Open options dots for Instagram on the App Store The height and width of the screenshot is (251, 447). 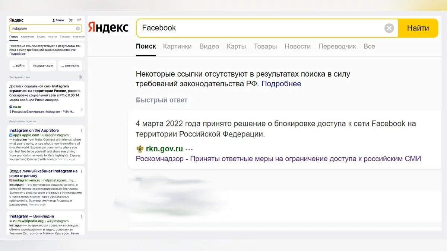(81, 131)
